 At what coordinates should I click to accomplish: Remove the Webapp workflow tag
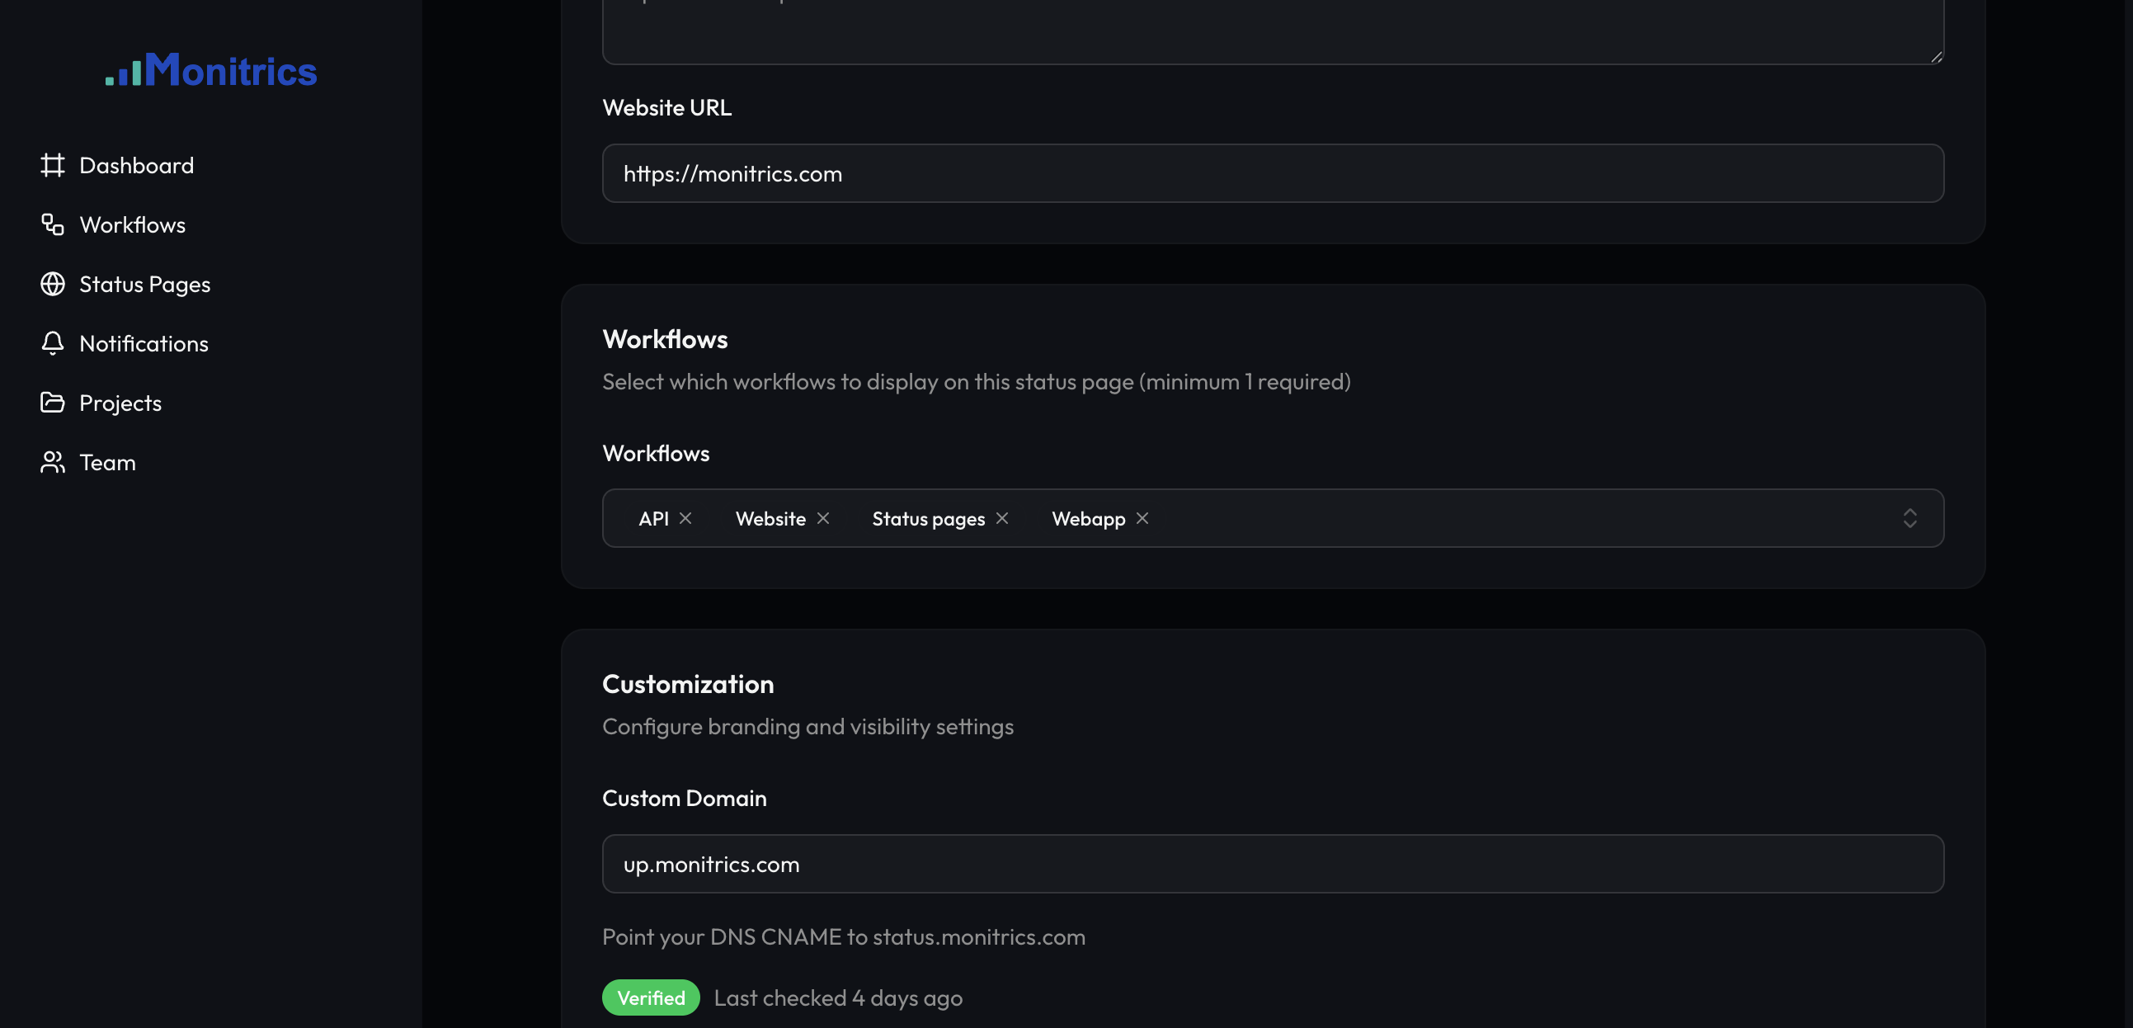pos(1142,519)
